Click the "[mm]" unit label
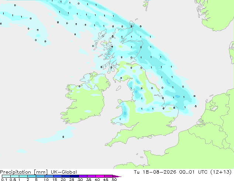The width and height of the screenshot is (234, 181). 41,172
